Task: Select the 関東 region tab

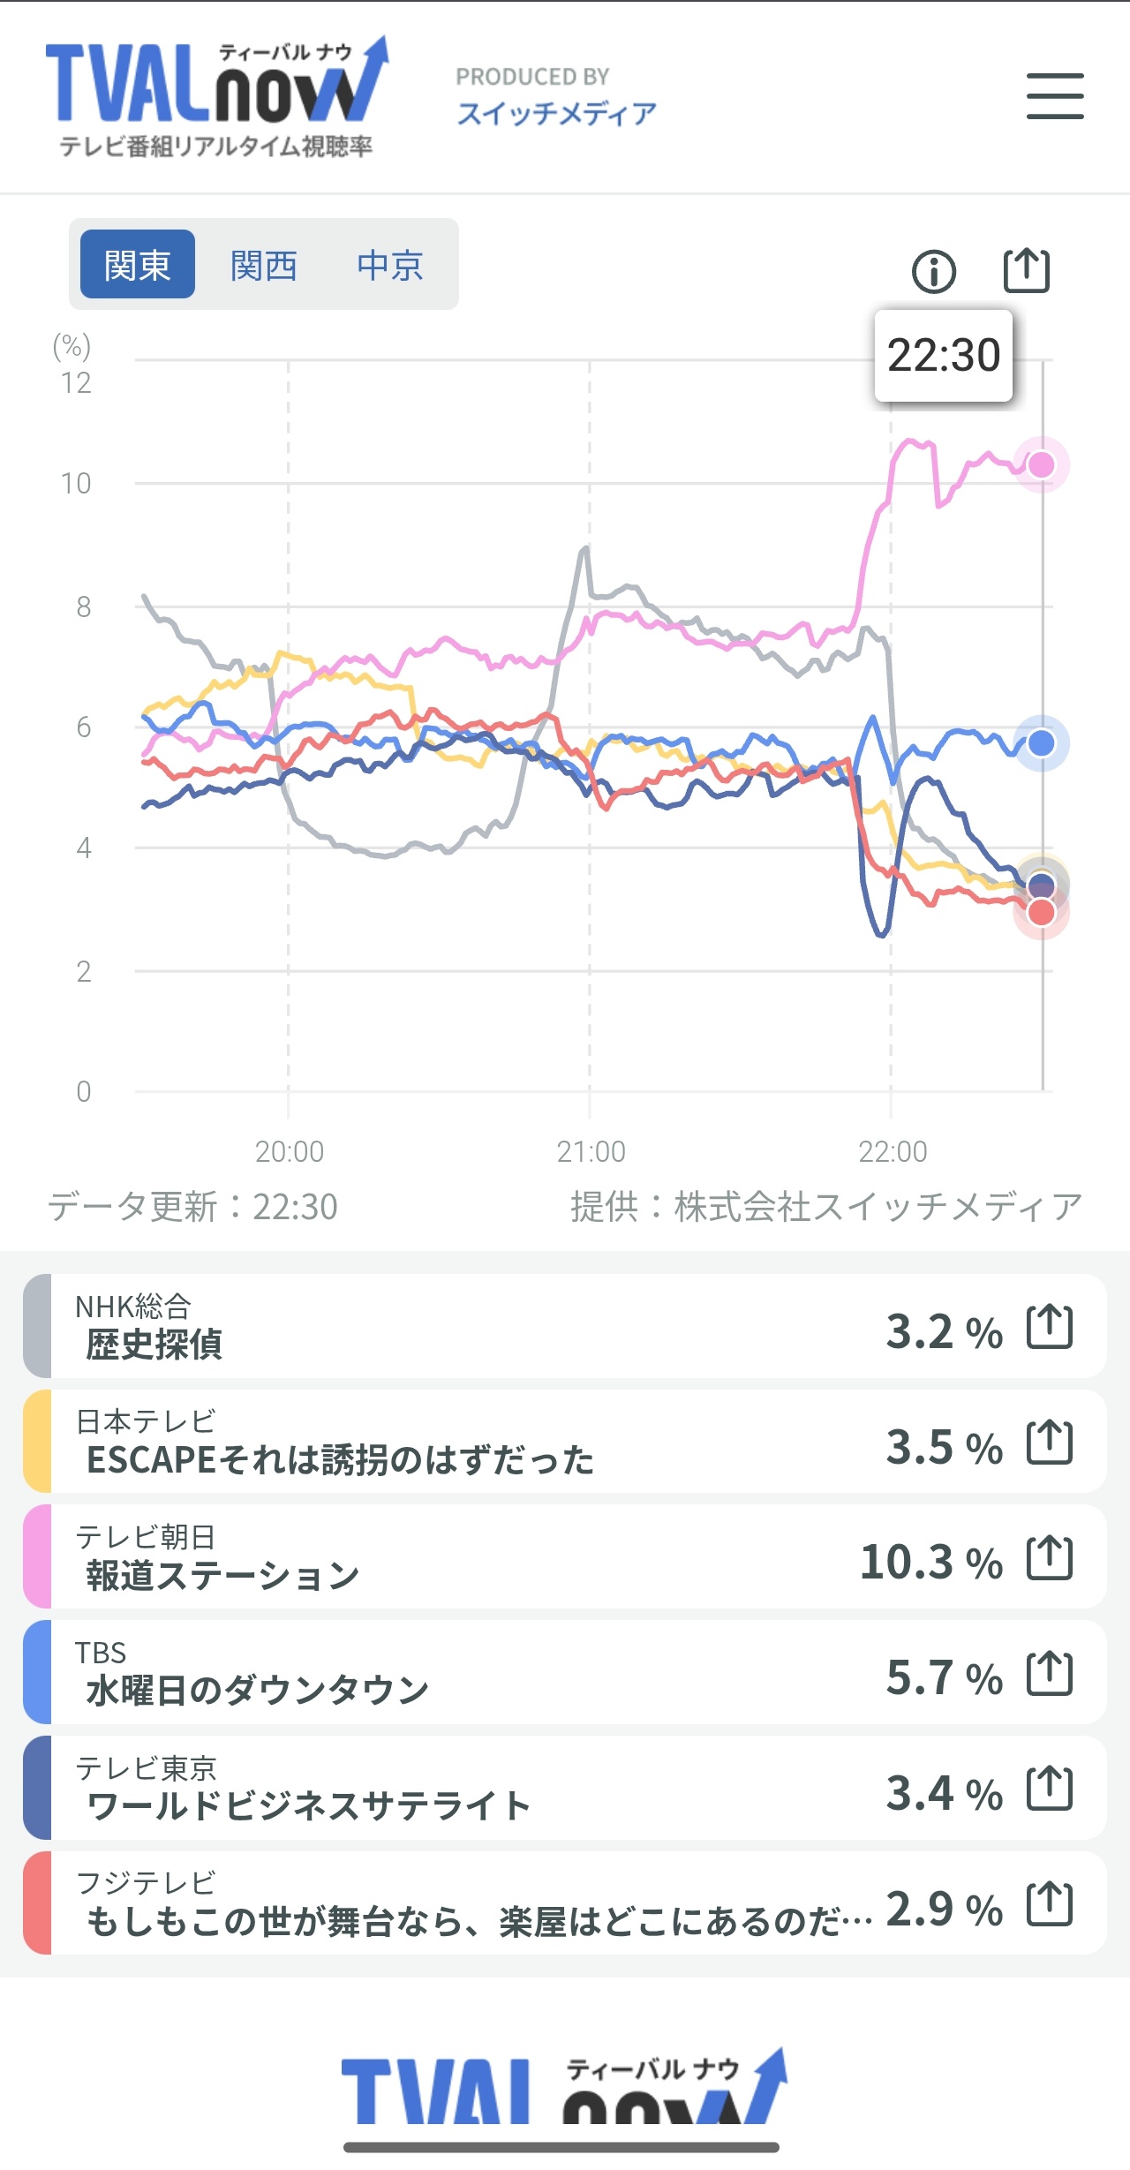Action: pyautogui.click(x=137, y=265)
